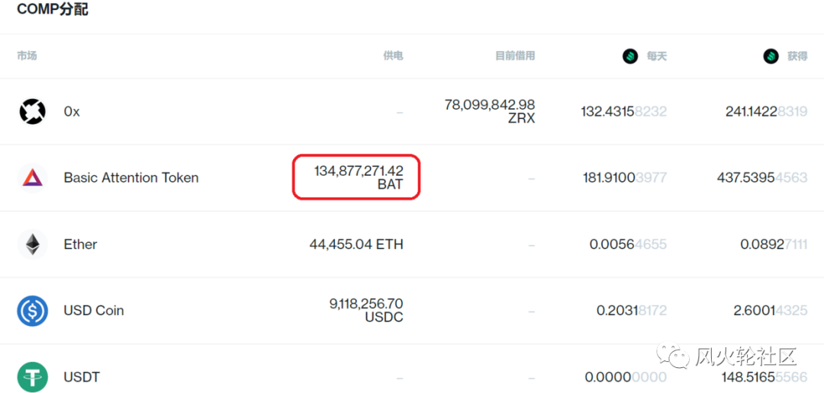Screen dimensions: 824x393
Task: Open the Ether market row name
Action: [x=80, y=244]
